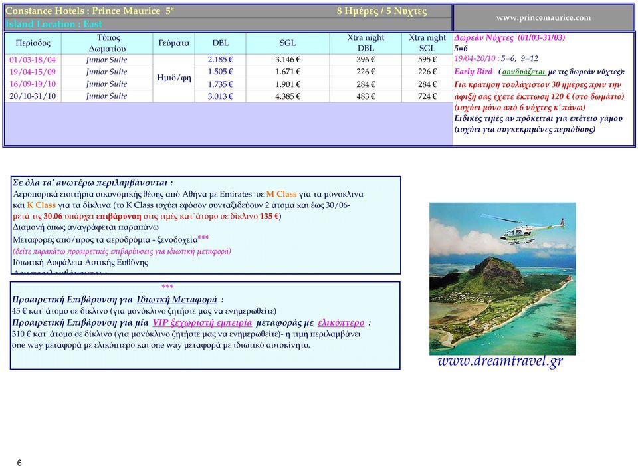Click the 'Γεύματα' column header
The width and height of the screenshot is (638, 466).
point(173,43)
